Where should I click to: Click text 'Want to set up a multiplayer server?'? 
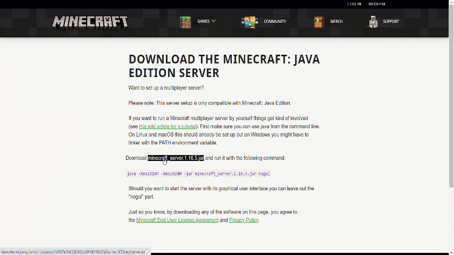(166, 88)
